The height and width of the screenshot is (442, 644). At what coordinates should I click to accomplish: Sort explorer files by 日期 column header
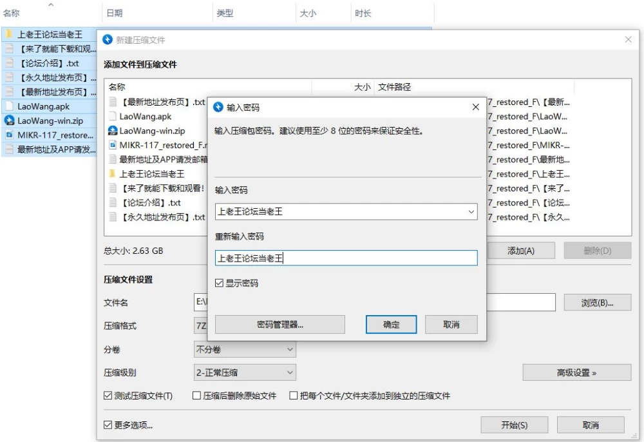pos(157,13)
